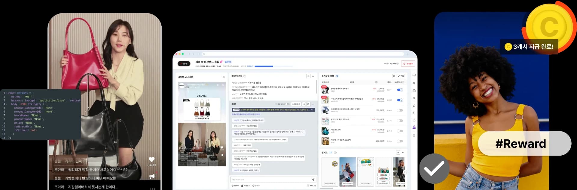Click the chat report button below chat
Viewport: 577px width, 190px height.
coord(246,186)
